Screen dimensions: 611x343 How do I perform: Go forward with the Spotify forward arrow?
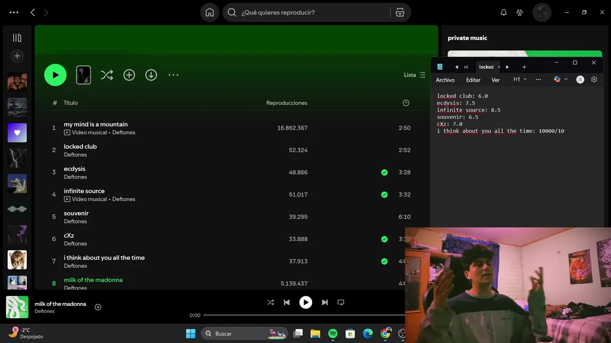(x=46, y=12)
